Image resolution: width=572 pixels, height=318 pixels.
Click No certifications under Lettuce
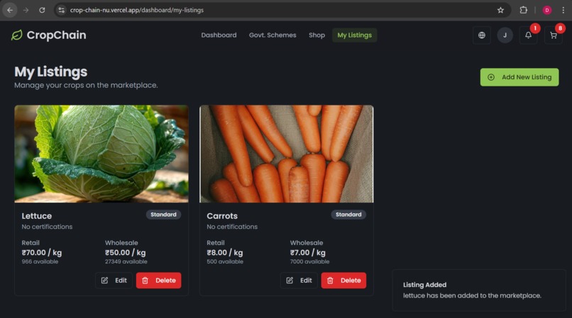click(x=47, y=227)
